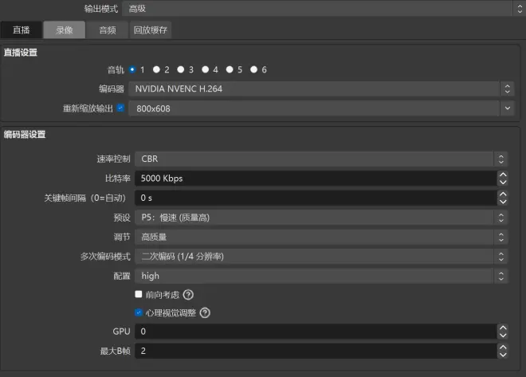Viewport: 526px width, 377px height.
Task: Switch to the 录像 tab
Action: 64,30
